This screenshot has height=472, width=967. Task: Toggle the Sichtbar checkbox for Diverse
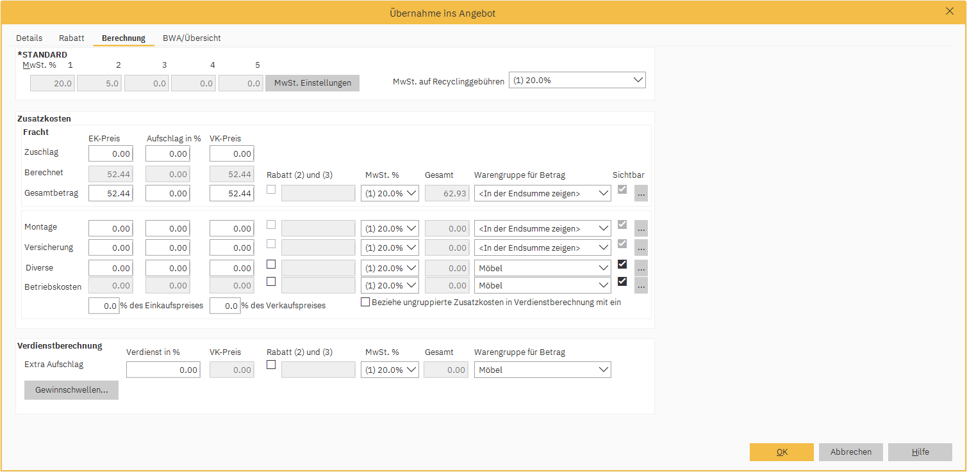pos(622,265)
